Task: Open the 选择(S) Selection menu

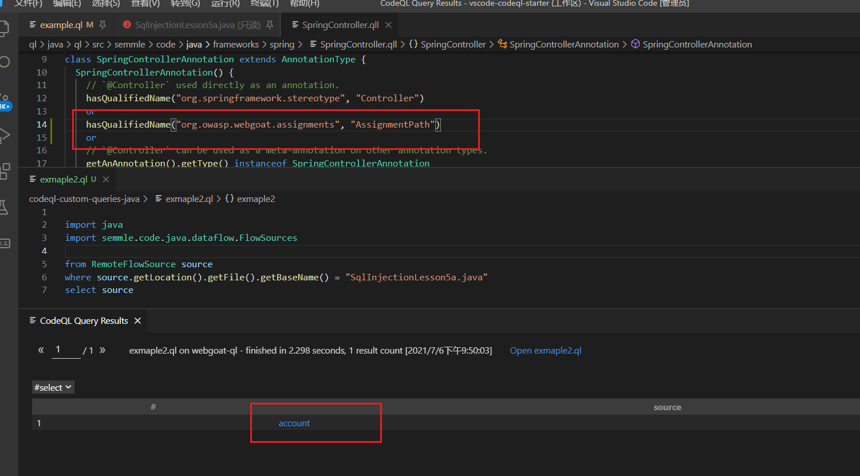Action: point(106,3)
